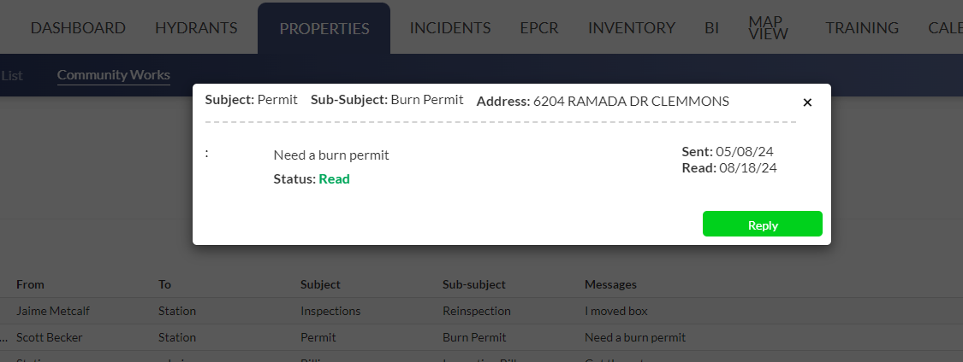Viewport: 963px width, 362px height.
Task: Sort messages by the From column
Action: tap(30, 284)
